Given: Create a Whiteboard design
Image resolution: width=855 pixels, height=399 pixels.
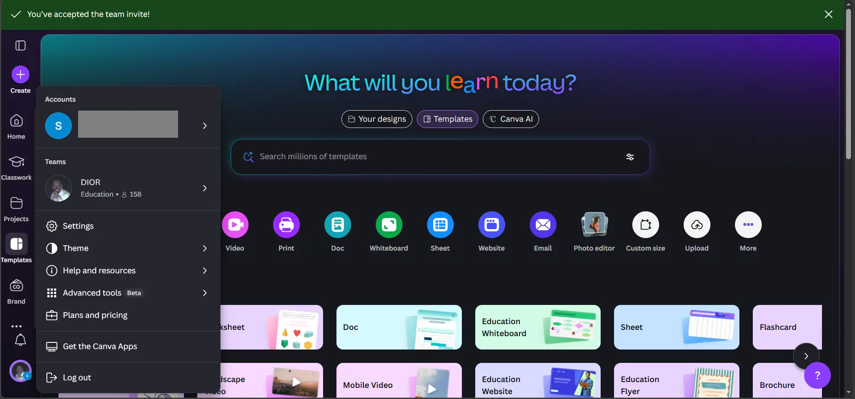Looking at the screenshot, I should pos(389,225).
